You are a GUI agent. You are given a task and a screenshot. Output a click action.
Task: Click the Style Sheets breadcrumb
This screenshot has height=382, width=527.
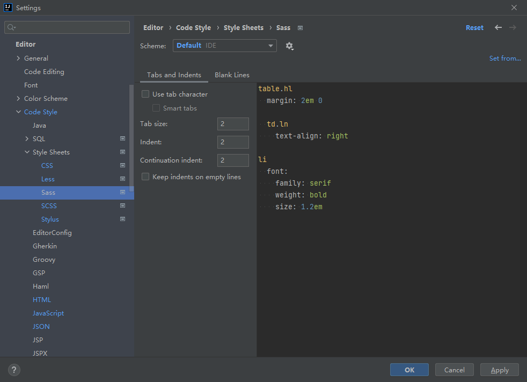243,28
